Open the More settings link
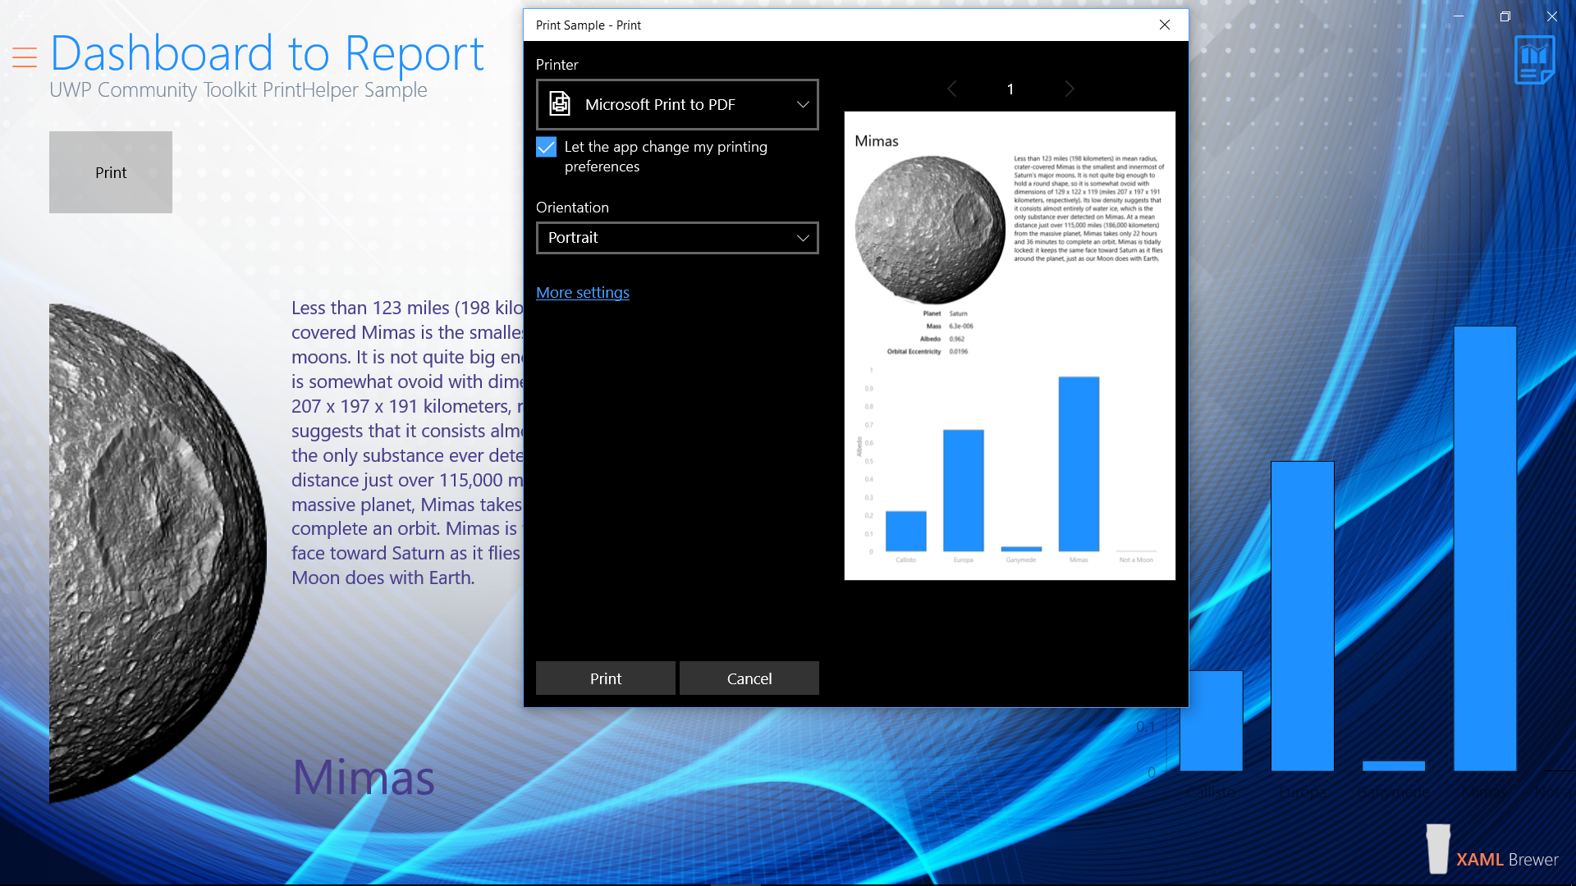Viewport: 1576px width, 886px height. pyautogui.click(x=582, y=293)
